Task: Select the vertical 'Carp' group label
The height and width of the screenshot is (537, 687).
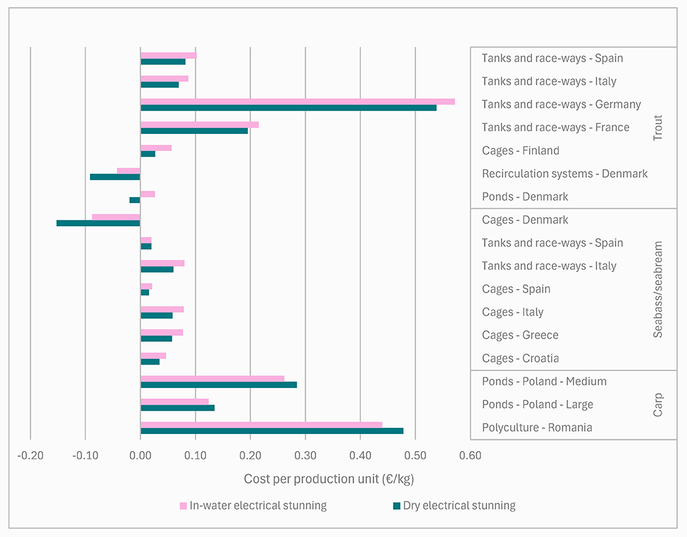Action: coord(658,405)
